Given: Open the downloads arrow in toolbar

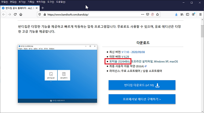Looking at the screenshot, I should (176, 14).
